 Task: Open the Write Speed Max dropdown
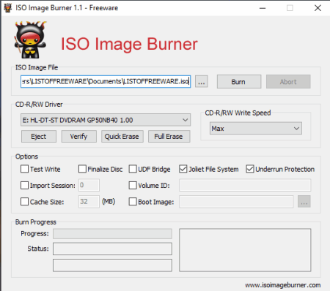(x=256, y=129)
